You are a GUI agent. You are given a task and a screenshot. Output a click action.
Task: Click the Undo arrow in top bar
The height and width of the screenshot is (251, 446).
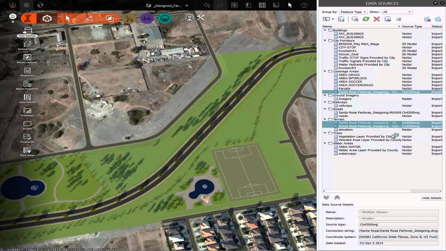pyautogui.click(x=207, y=5)
